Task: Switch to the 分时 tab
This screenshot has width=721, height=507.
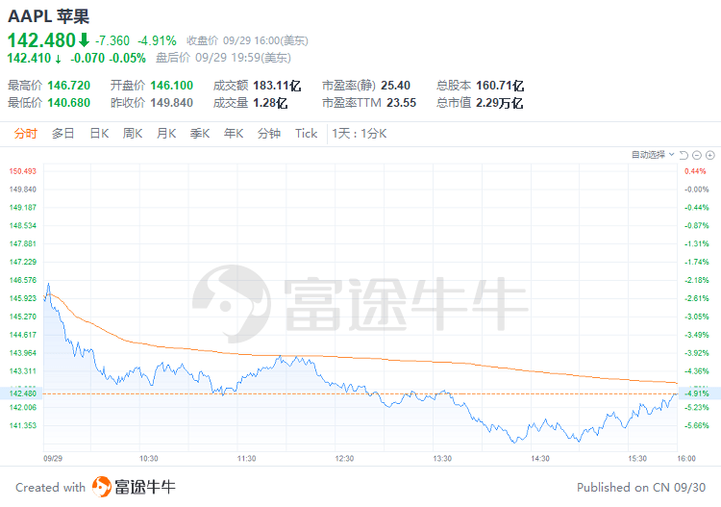Action: 25,134
